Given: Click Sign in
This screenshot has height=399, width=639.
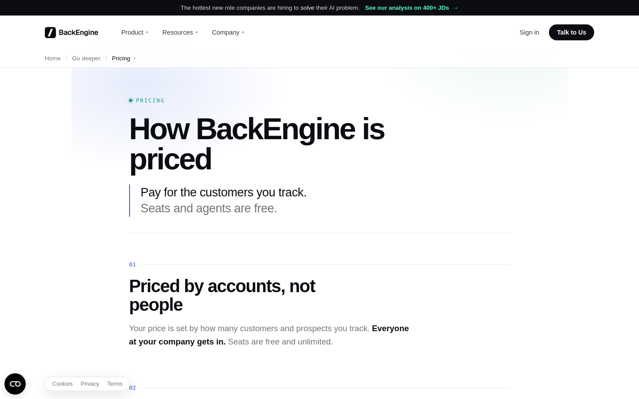Looking at the screenshot, I should coord(529,32).
